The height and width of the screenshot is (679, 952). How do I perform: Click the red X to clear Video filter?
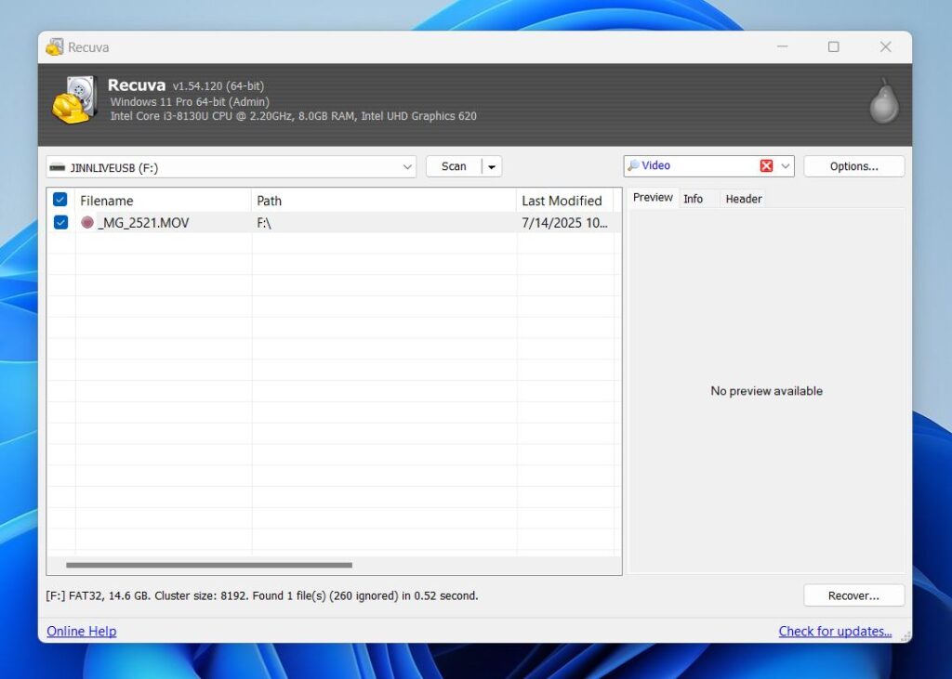[768, 164]
